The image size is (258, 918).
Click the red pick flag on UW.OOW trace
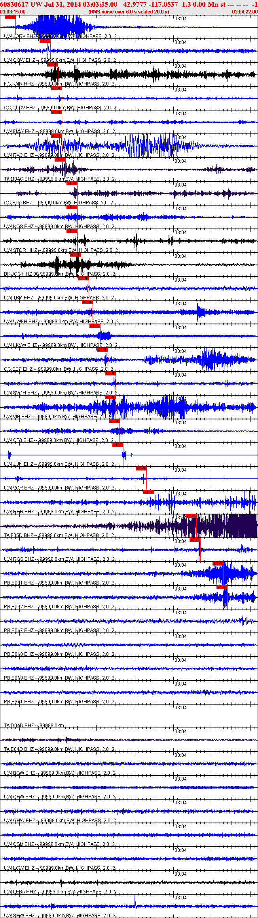(x=45, y=41)
